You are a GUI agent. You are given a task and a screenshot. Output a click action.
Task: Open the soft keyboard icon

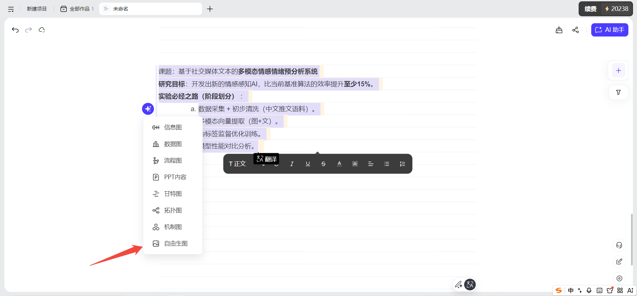[x=600, y=290]
